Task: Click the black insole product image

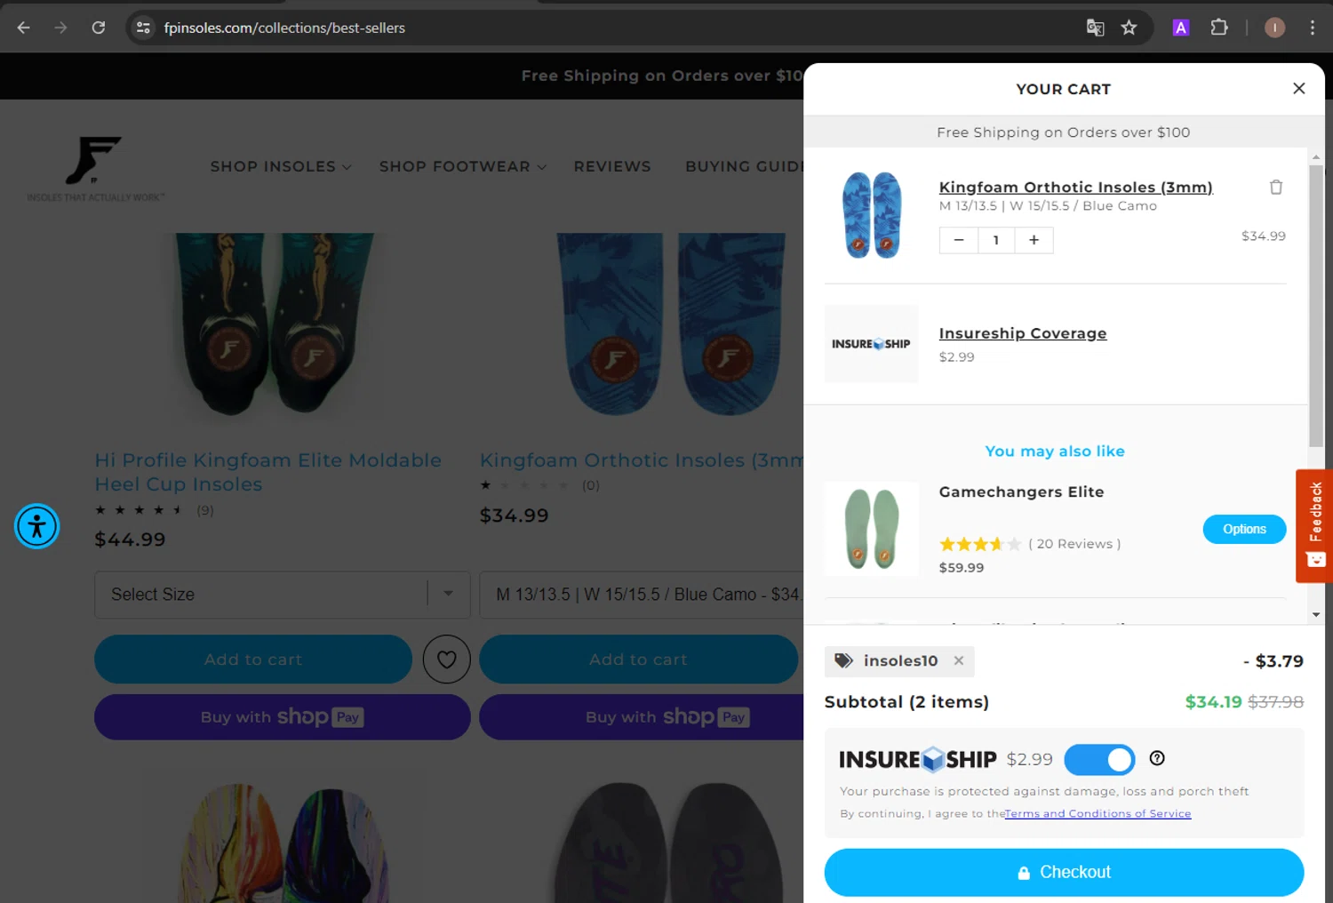Action: tap(666, 843)
